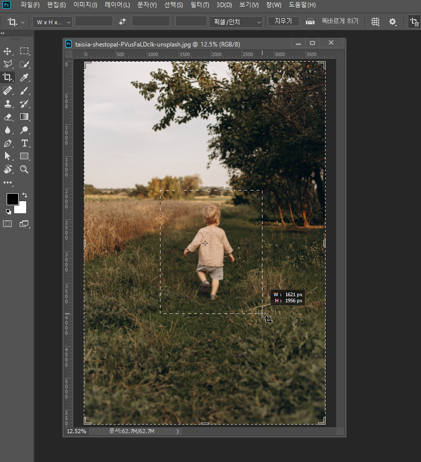
Task: Collapse the toolbox panel double arrows
Action: 3,33
